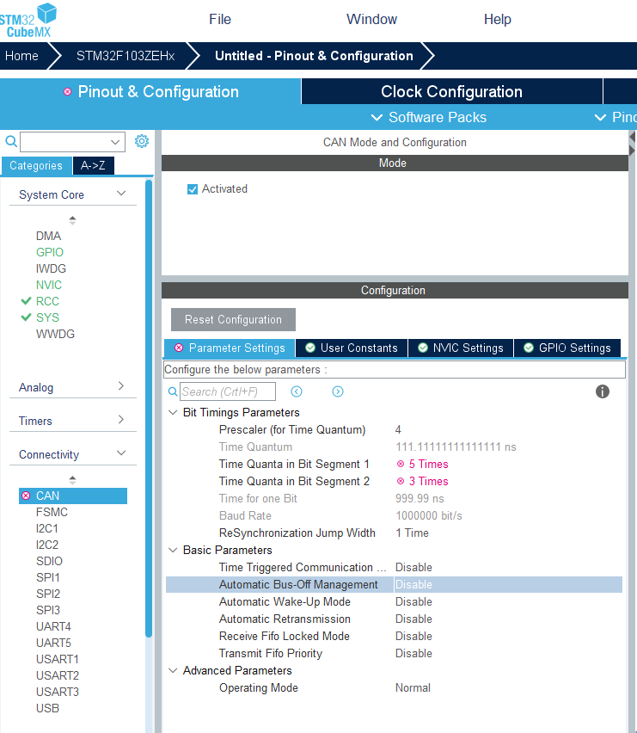Click Receive Fifo Locked Mode Disable value
This screenshot has width=637, height=733.
point(413,637)
